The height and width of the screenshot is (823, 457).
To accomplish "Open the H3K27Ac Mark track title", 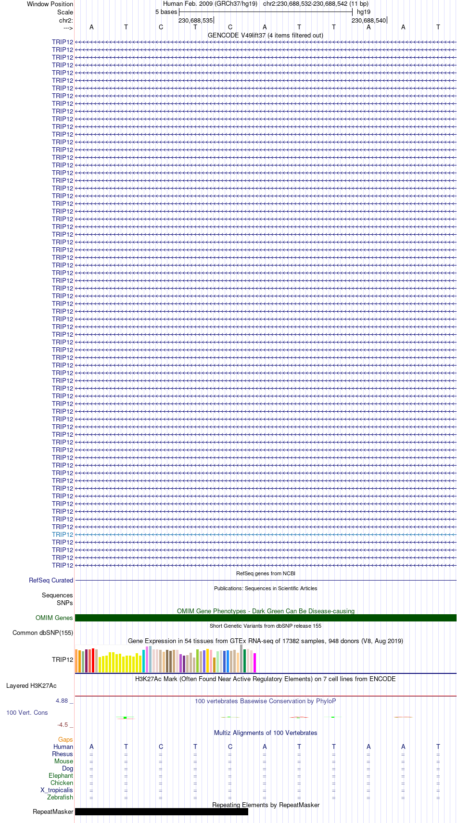I will tap(266, 679).
